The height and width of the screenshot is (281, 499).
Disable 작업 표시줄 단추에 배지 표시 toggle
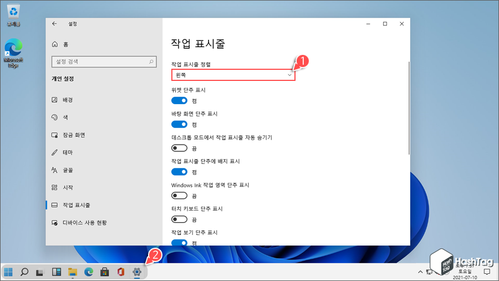pos(179,172)
